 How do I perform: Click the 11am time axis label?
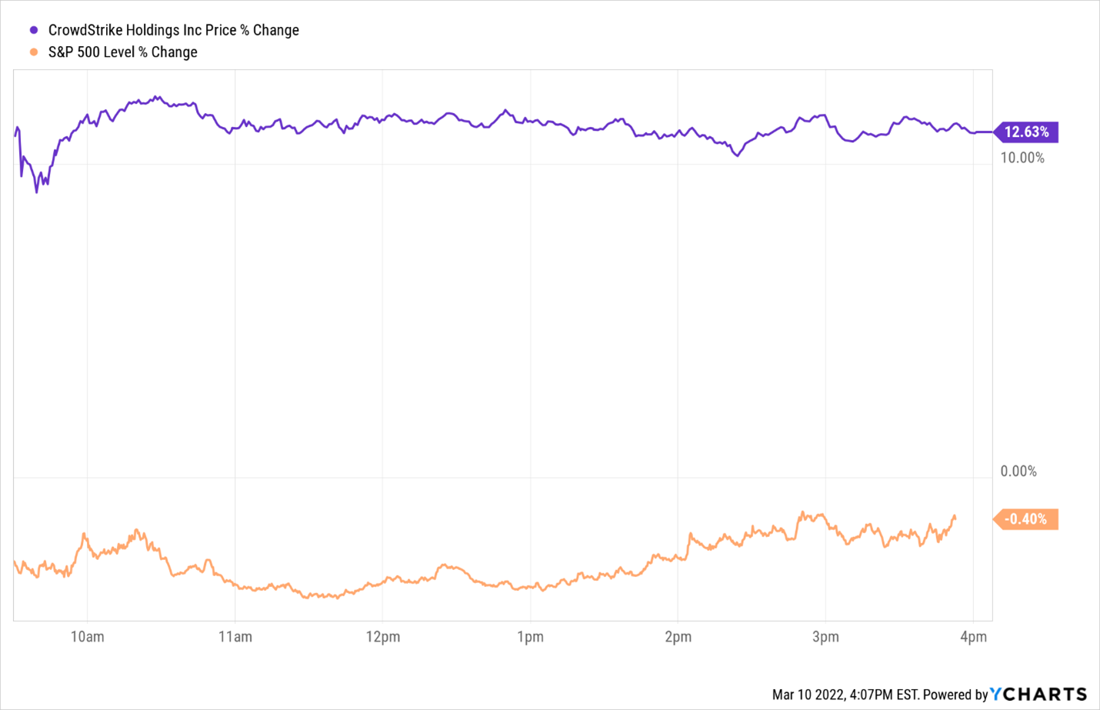235,637
